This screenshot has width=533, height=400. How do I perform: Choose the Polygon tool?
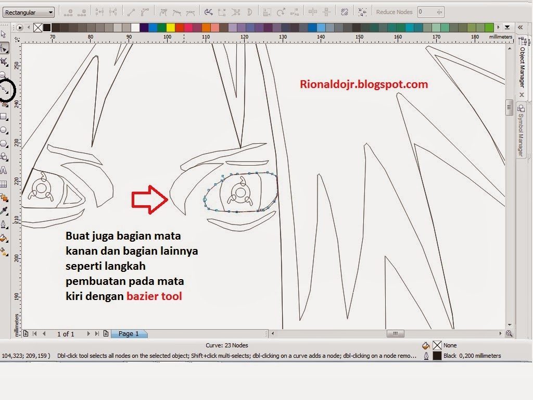[x=4, y=144]
